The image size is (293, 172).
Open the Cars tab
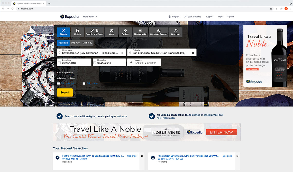pyautogui.click(x=111, y=32)
